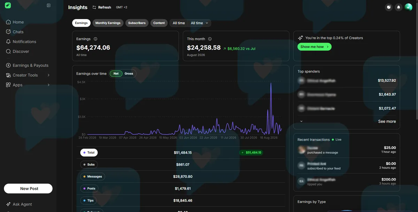Click the Live indicator in Recent transactions

336,139
